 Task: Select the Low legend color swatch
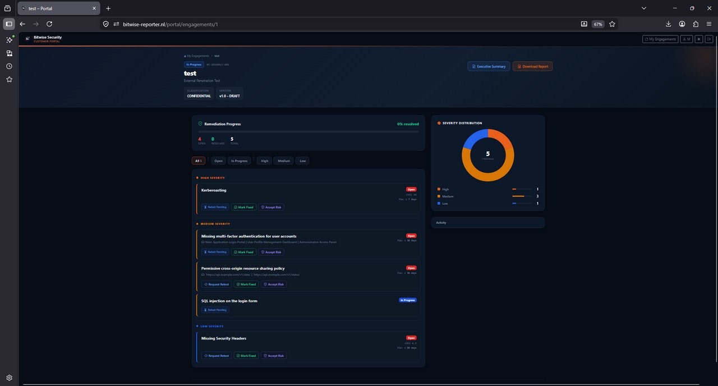[x=439, y=203]
